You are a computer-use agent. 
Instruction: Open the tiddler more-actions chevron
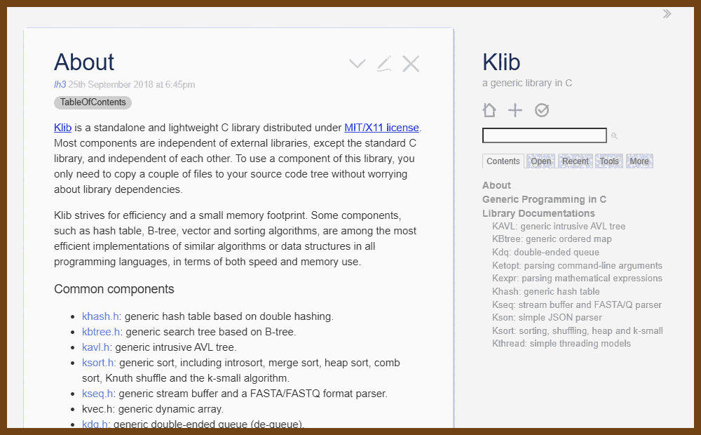[358, 64]
